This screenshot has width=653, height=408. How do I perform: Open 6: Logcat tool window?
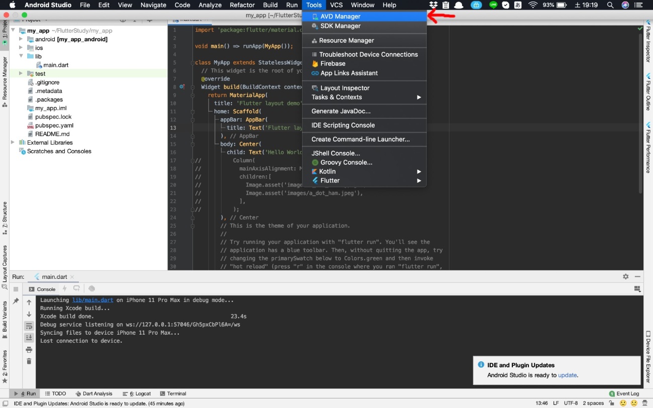137,393
